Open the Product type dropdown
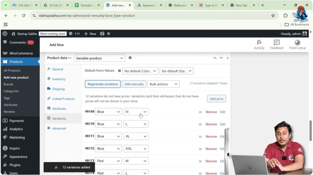Image resolution: width=313 pixels, height=175 pixels. tap(99, 58)
